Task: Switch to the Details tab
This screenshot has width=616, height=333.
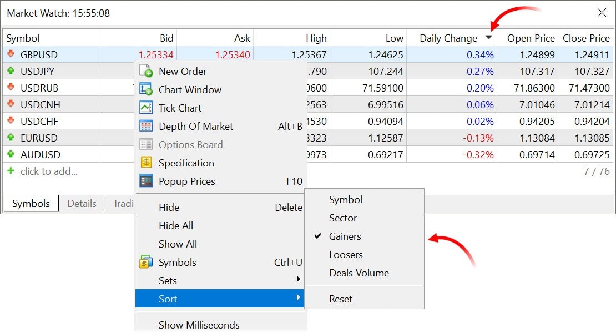Action: tap(82, 204)
